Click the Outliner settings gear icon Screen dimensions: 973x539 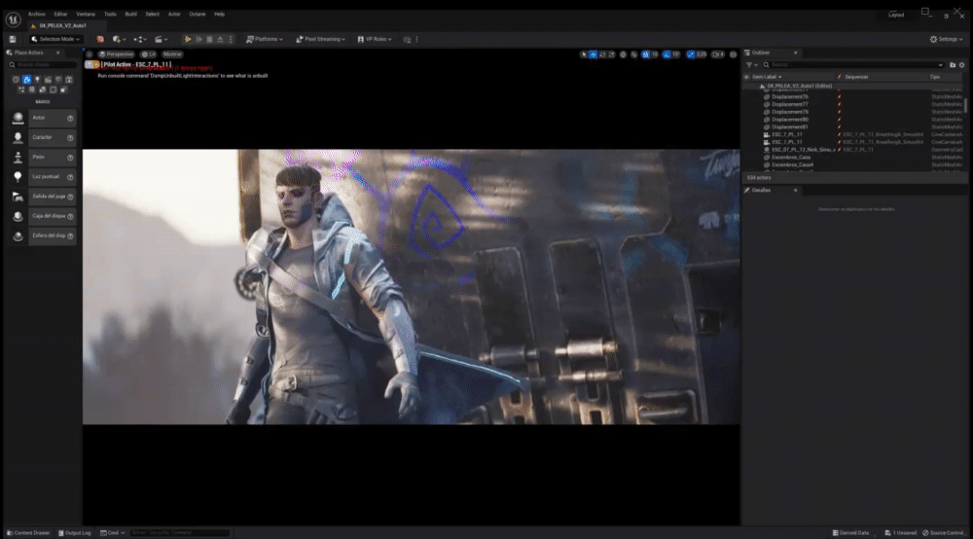(962, 64)
